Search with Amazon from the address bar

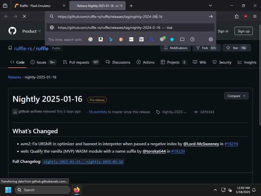[100, 39]
